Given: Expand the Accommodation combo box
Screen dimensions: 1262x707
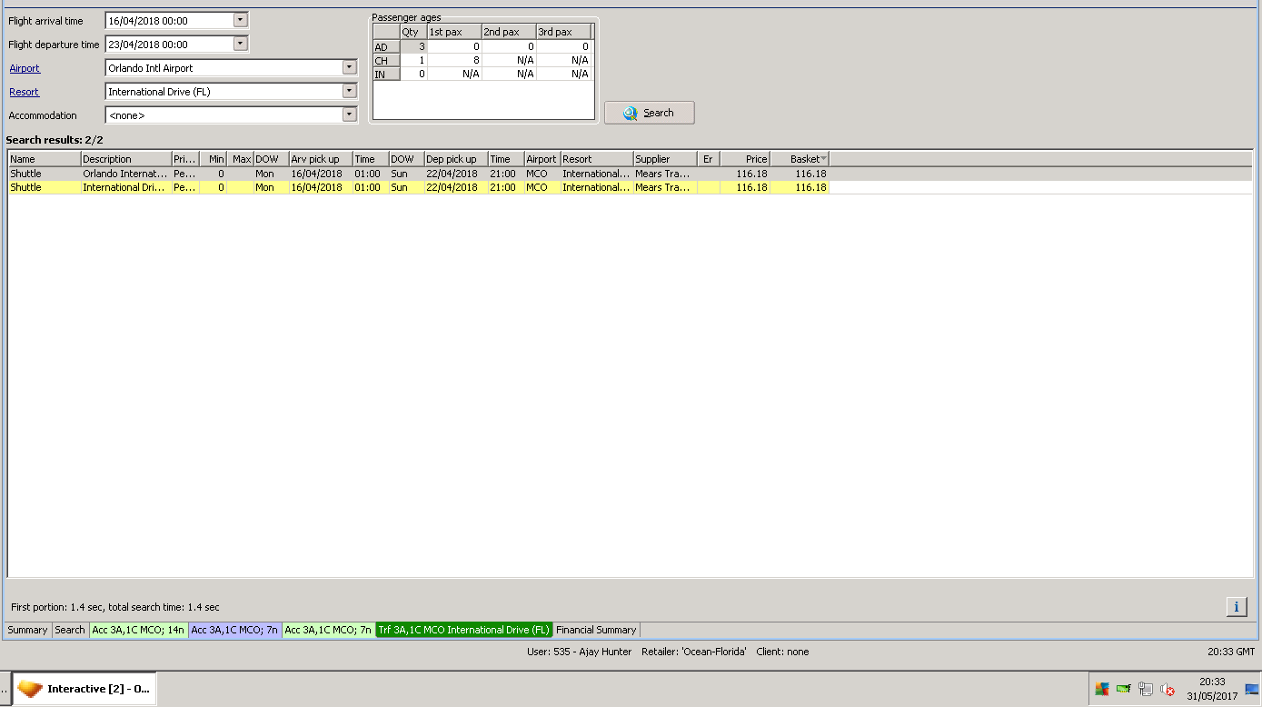Looking at the screenshot, I should coord(349,115).
